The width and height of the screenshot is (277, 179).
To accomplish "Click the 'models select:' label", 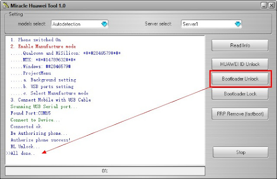I will coord(32,24).
